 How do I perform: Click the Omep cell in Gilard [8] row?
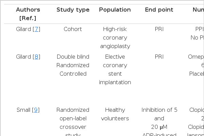(196, 57)
